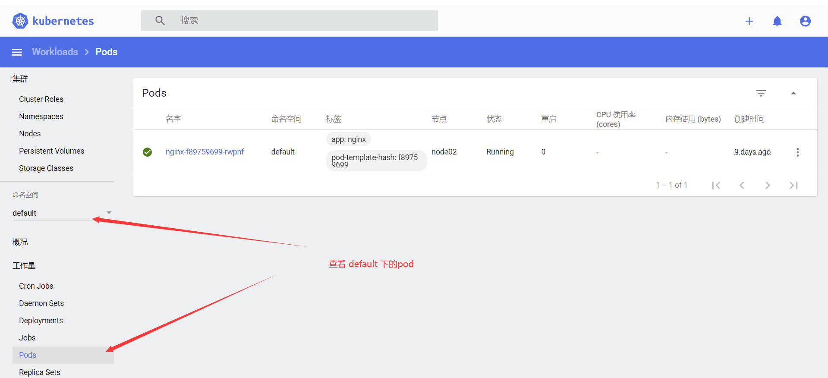This screenshot has width=828, height=378.
Task: Select Pods in sidebar
Action: pyautogui.click(x=63, y=355)
